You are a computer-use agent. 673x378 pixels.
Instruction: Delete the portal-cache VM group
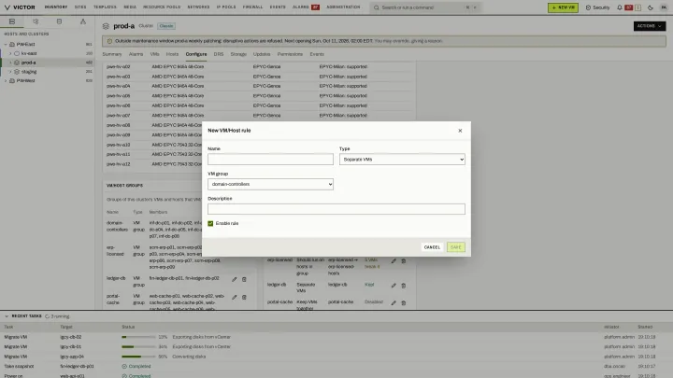click(244, 297)
